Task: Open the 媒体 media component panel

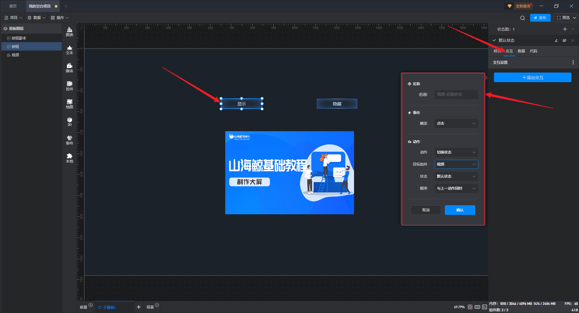Action: click(x=69, y=68)
